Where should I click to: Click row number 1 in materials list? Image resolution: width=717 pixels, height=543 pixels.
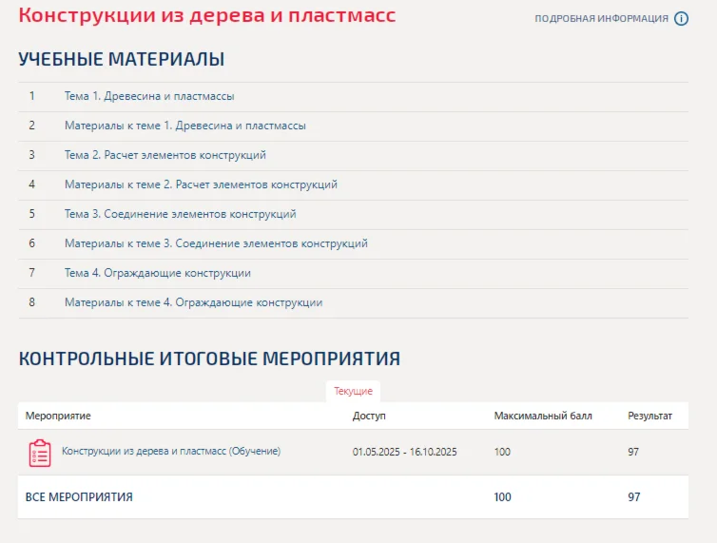pos(32,96)
